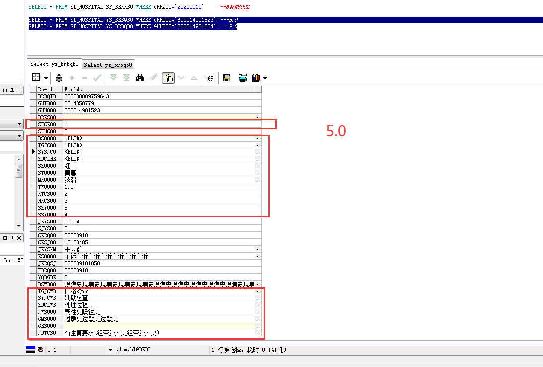Image resolution: width=543 pixels, height=367 pixels.
Task: Open the SZ0000 ellipsis text editor
Action: (258, 166)
